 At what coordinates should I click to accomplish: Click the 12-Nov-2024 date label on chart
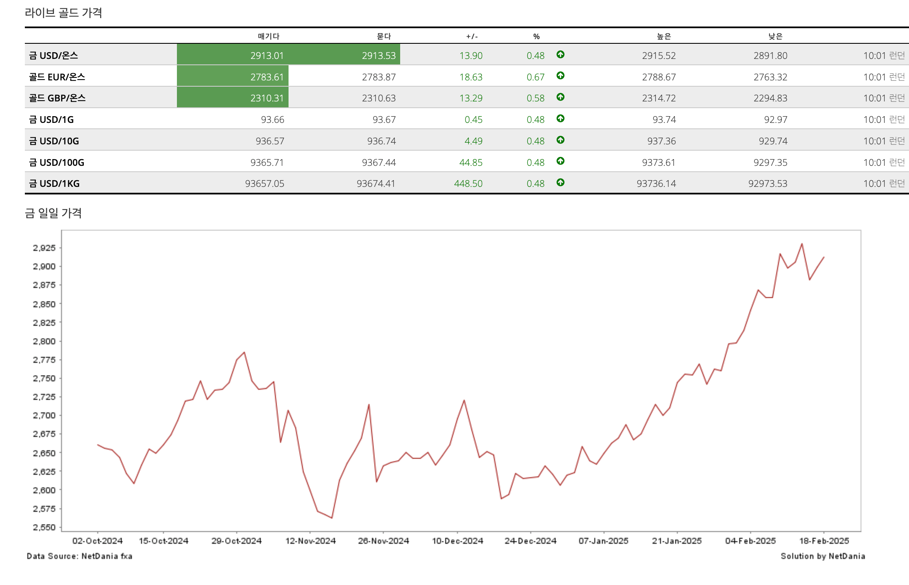(310, 541)
